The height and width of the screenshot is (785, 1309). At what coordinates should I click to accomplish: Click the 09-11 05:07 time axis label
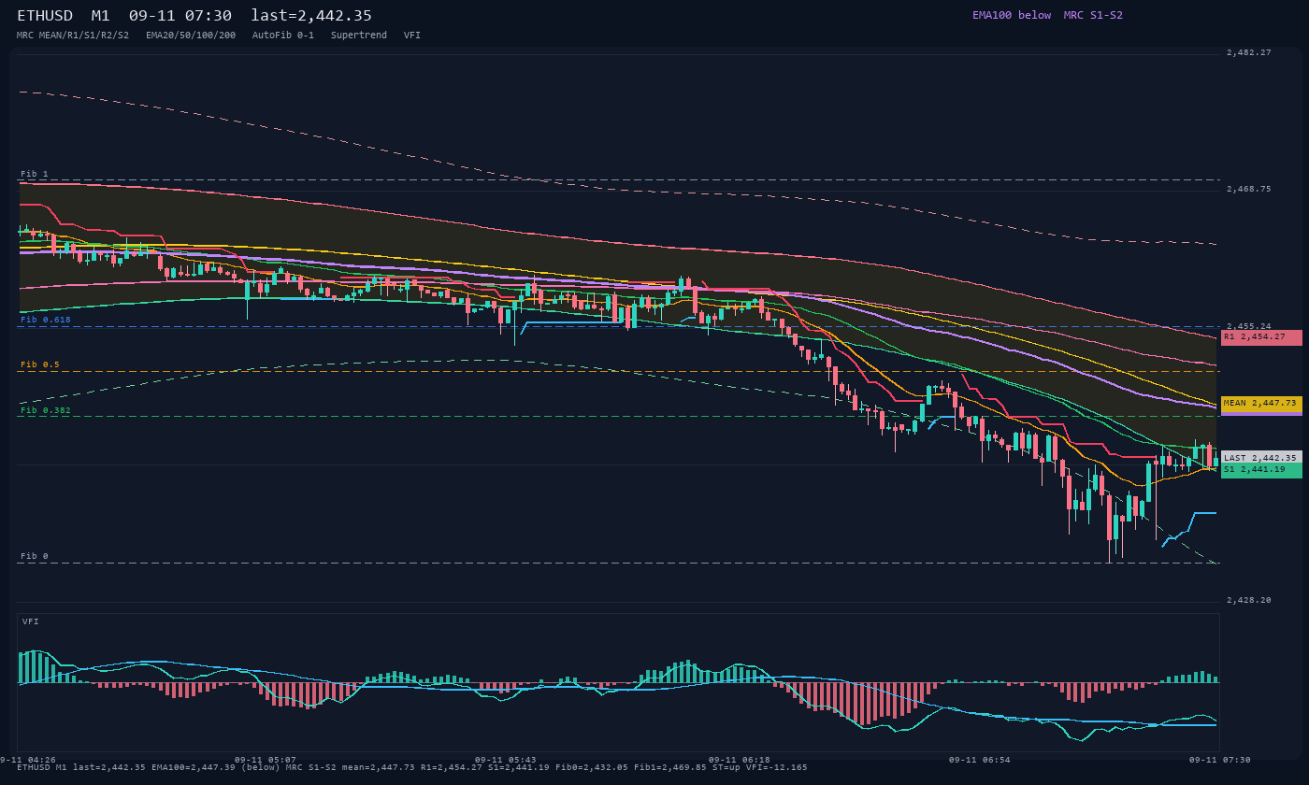click(x=266, y=760)
